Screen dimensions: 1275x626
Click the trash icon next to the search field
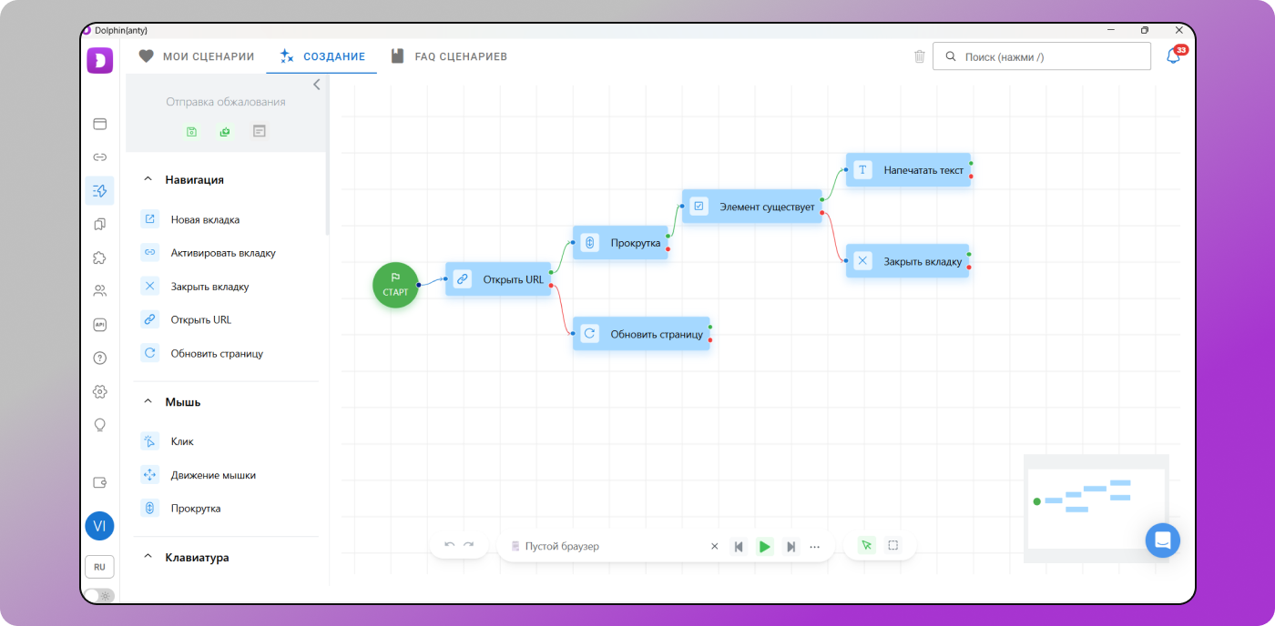pyautogui.click(x=919, y=56)
